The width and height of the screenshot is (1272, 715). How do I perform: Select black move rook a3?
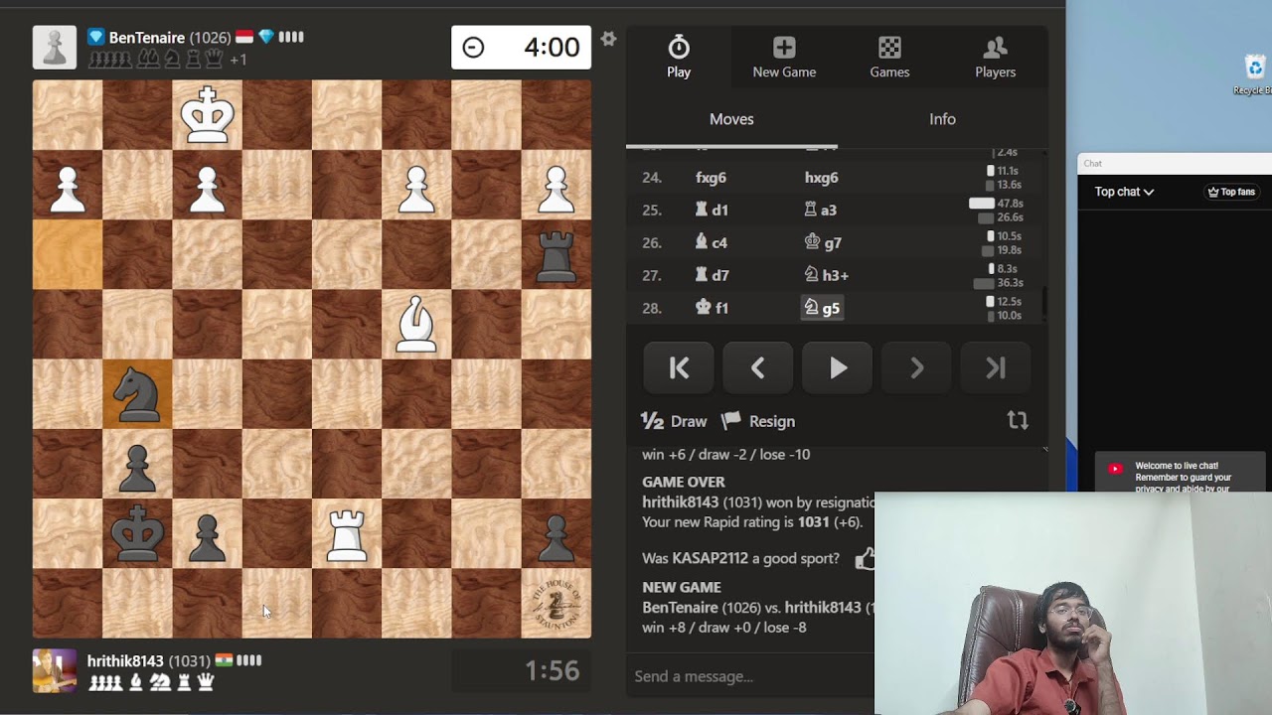pos(820,211)
